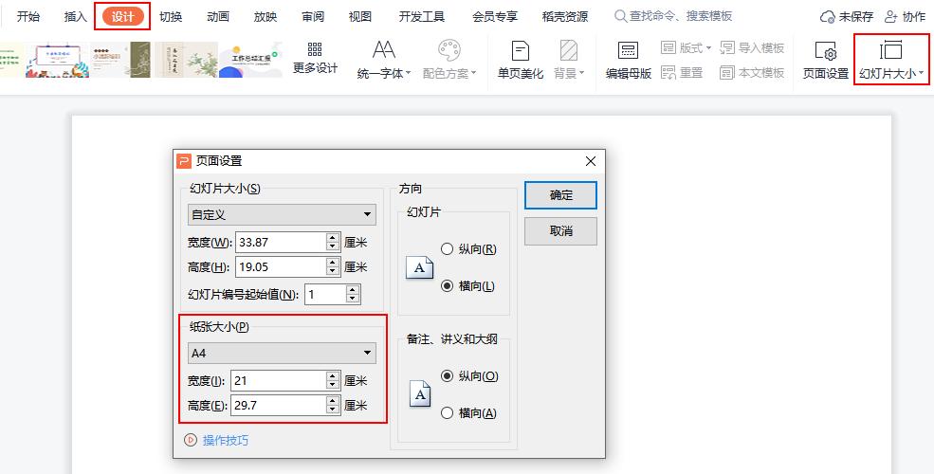Open the 稻壳资源 tab
This screenshot has height=474, width=934.
coord(565,17)
